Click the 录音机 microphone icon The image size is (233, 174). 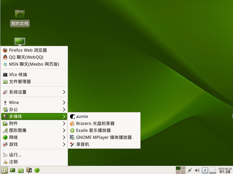click(72, 144)
